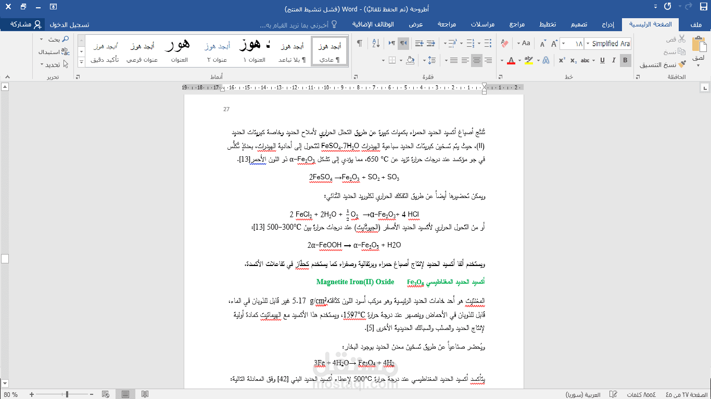Align paragraph text to the left
Viewport: 711px width, 399px height.
[x=465, y=60]
